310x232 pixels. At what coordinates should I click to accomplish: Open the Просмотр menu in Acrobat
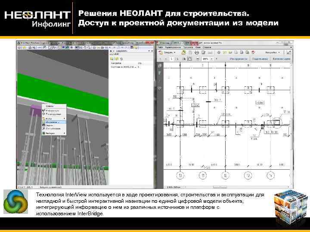coord(188,47)
